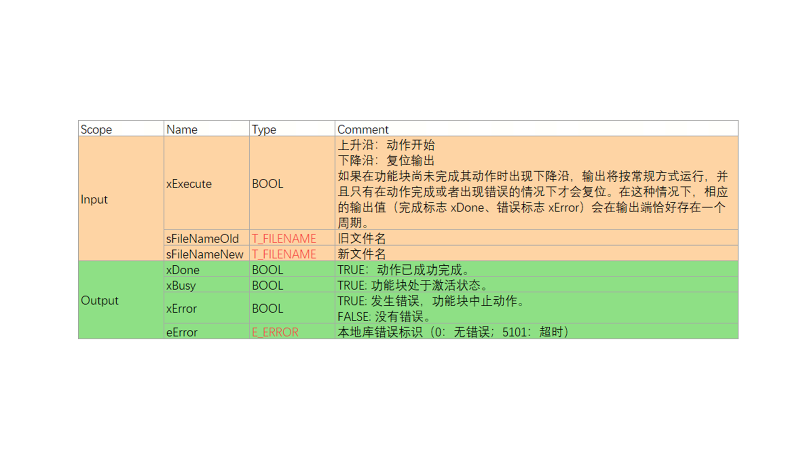This screenshot has width=799, height=449.
Task: Click the eError name cell
Action: 181,332
